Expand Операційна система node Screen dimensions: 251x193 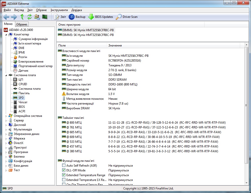click(6, 116)
